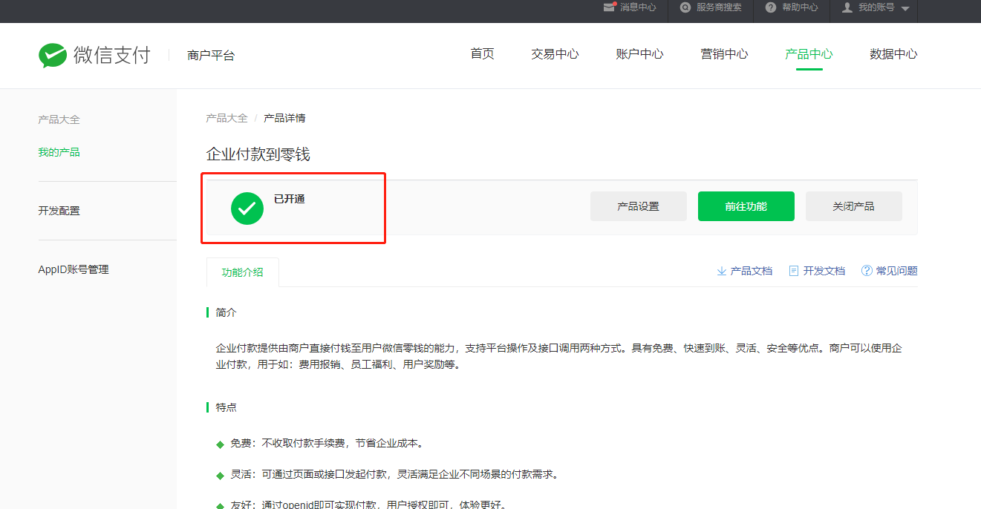Click the 关闭产品 button

click(854, 206)
